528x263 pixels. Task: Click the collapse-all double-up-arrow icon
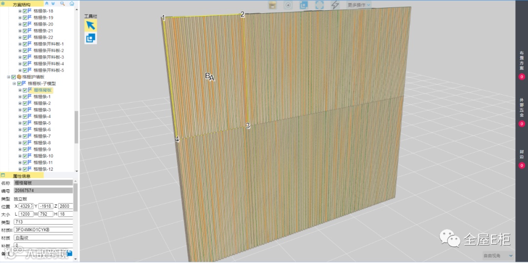pos(47,3)
